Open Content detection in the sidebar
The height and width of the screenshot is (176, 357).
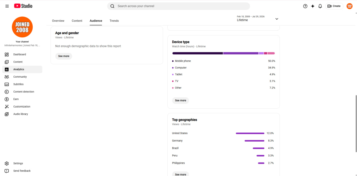pyautogui.click(x=22, y=92)
